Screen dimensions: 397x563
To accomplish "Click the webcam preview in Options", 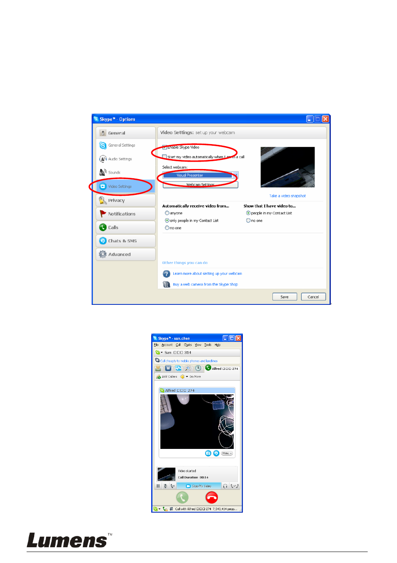I will click(x=287, y=167).
